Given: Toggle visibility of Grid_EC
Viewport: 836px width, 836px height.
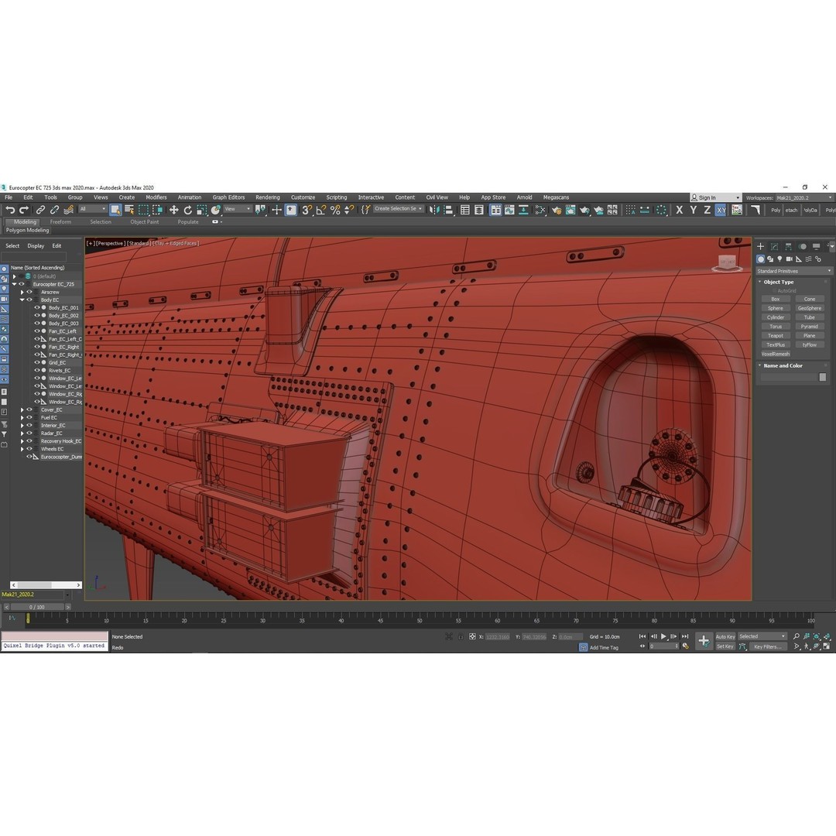Looking at the screenshot, I should [37, 362].
